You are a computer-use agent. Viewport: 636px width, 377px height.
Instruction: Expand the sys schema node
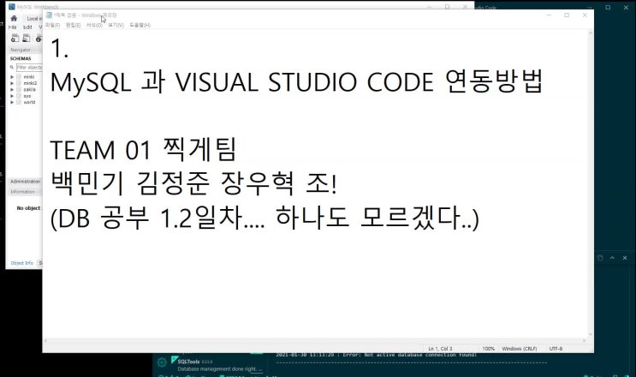(x=12, y=96)
